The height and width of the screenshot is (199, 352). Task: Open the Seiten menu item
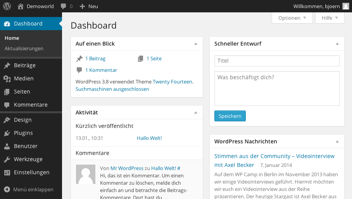[22, 92]
